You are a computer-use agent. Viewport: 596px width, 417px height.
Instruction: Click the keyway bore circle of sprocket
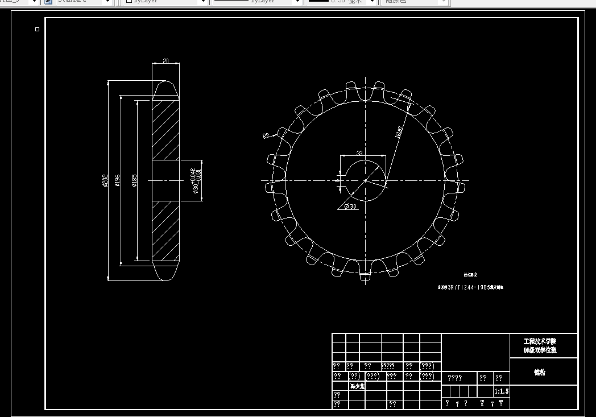(366, 180)
